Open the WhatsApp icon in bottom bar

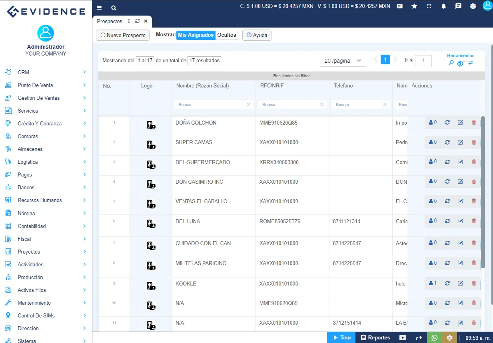click(434, 337)
